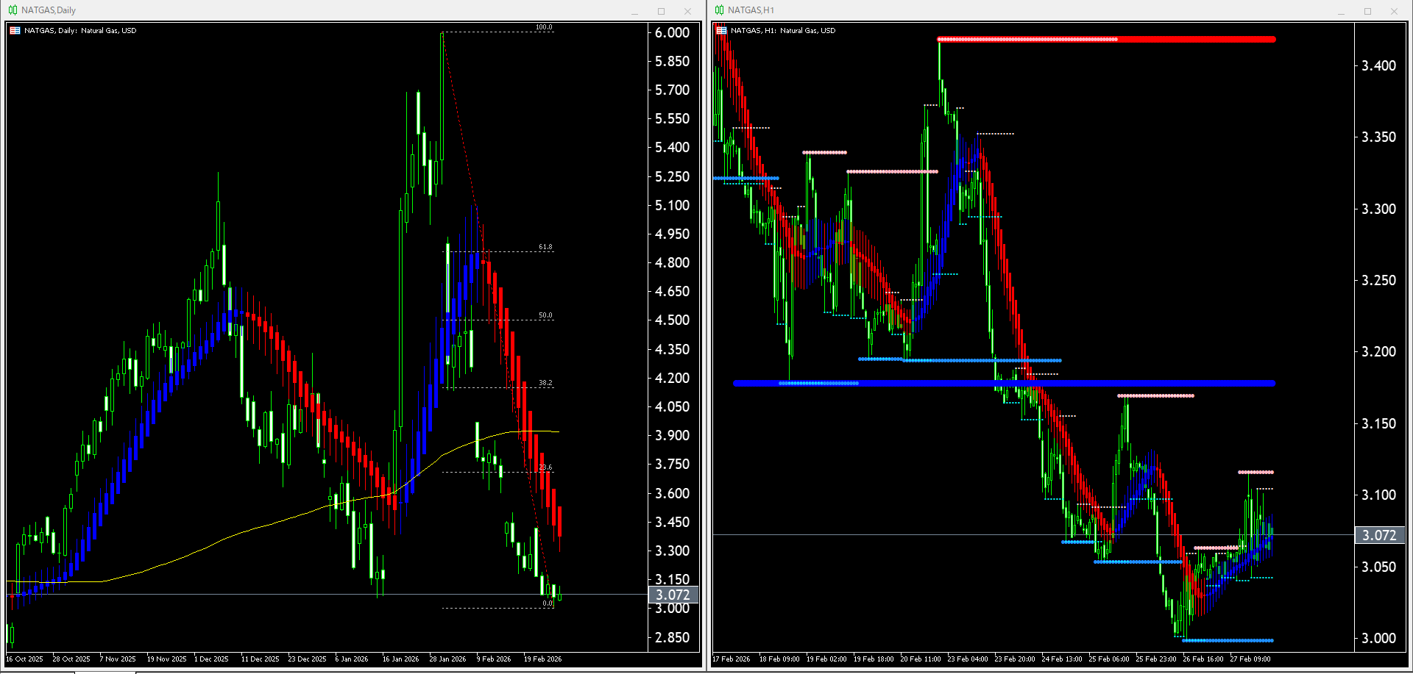Click the NATGAS,H1 window title icon

tap(719, 10)
